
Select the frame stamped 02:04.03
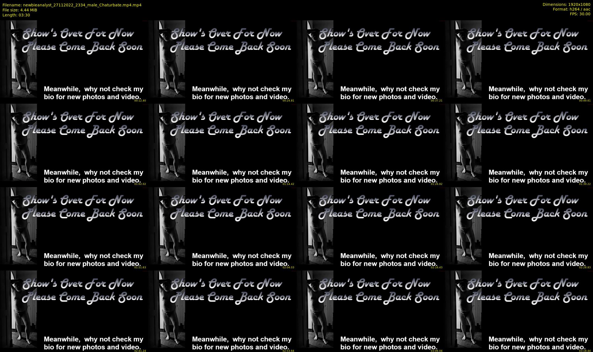coord(222,228)
